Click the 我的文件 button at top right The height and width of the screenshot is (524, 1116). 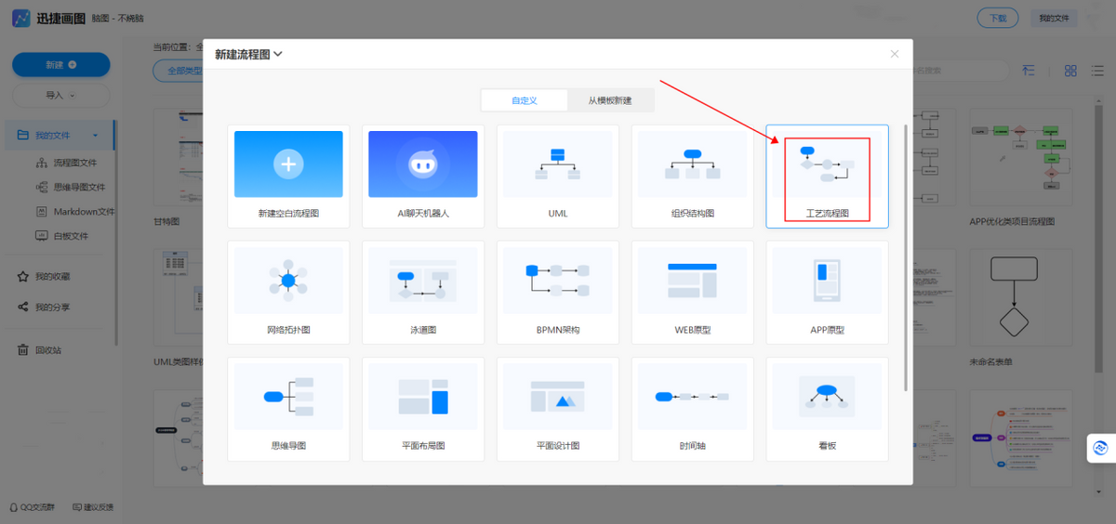point(1054,18)
